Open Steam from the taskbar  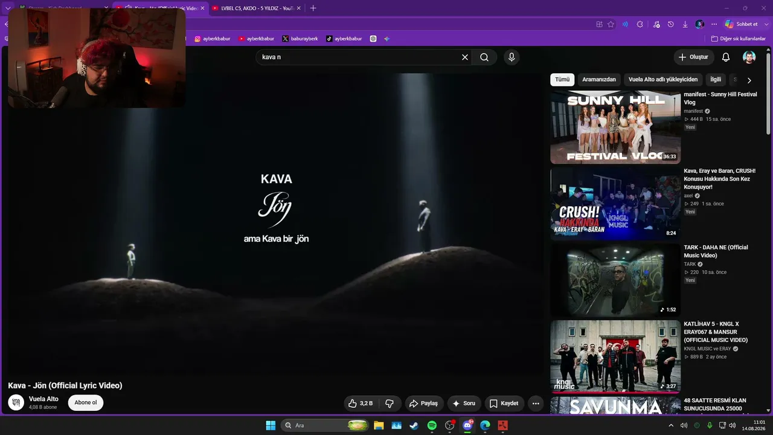click(414, 425)
